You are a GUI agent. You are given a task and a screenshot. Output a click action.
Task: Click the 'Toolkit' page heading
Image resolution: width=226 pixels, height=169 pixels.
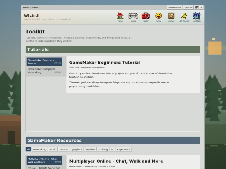pyautogui.click(x=35, y=32)
